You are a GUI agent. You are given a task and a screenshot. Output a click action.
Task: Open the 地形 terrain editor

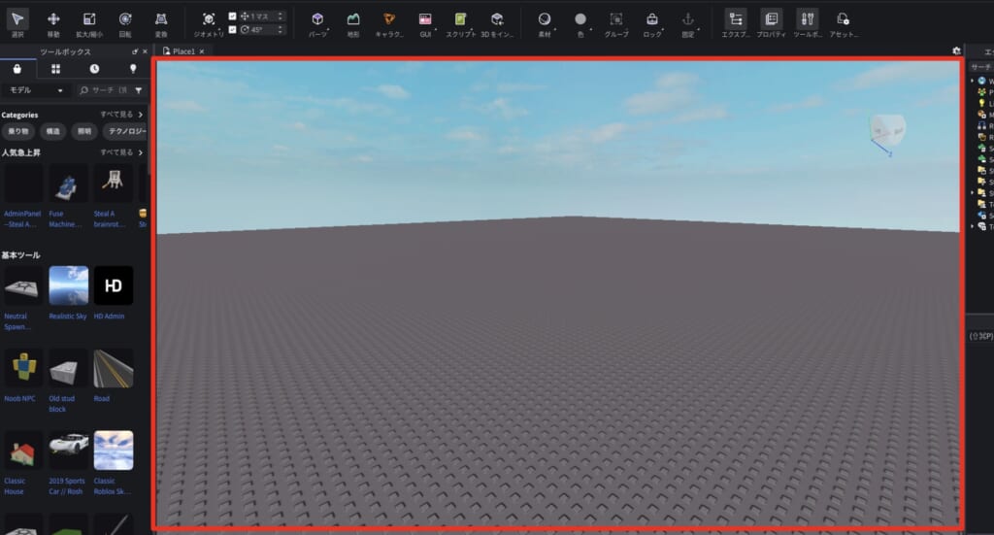353,19
